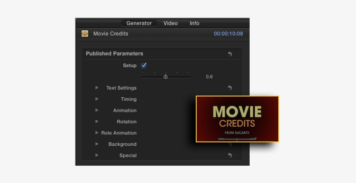This screenshot has height=183, width=356.
Task: Expand the Timing group
Action: (97, 99)
